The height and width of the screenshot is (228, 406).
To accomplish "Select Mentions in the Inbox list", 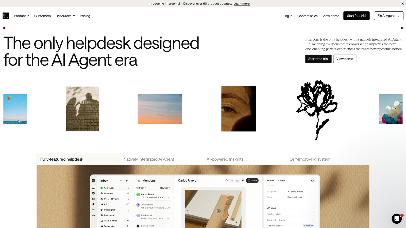I will (115, 193).
